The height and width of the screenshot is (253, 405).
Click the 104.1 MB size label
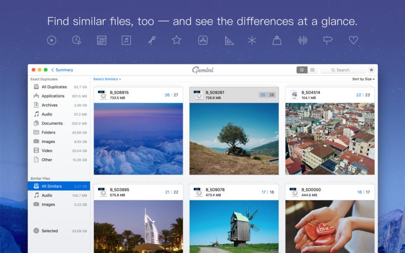point(309,98)
